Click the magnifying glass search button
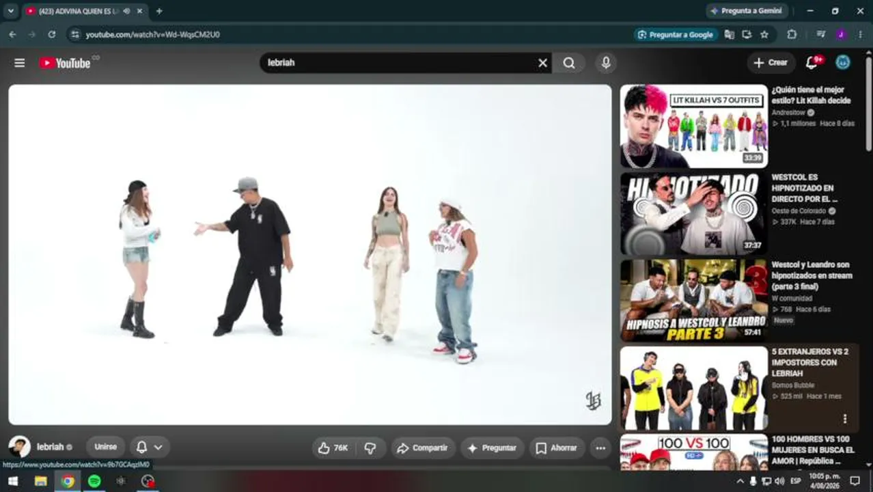Image resolution: width=873 pixels, height=492 pixels. [569, 63]
